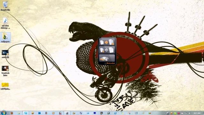Viewport: 204px width, 115px height.
Task: Click the filmstrip icon in the taskbar
Action: (x=46, y=113)
